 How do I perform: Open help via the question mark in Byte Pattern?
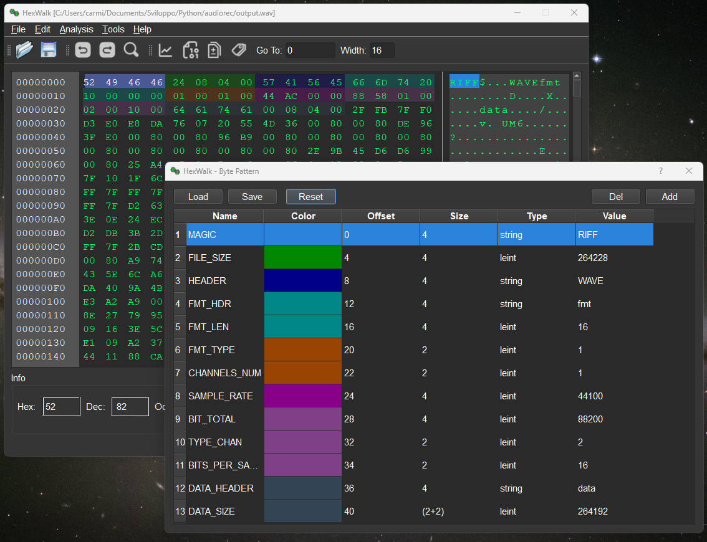click(x=660, y=171)
